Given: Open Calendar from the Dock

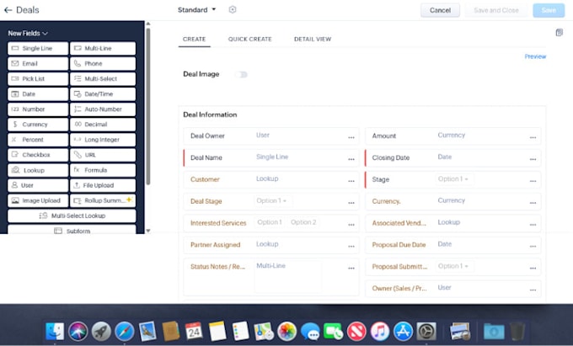Looking at the screenshot, I should 194,332.
